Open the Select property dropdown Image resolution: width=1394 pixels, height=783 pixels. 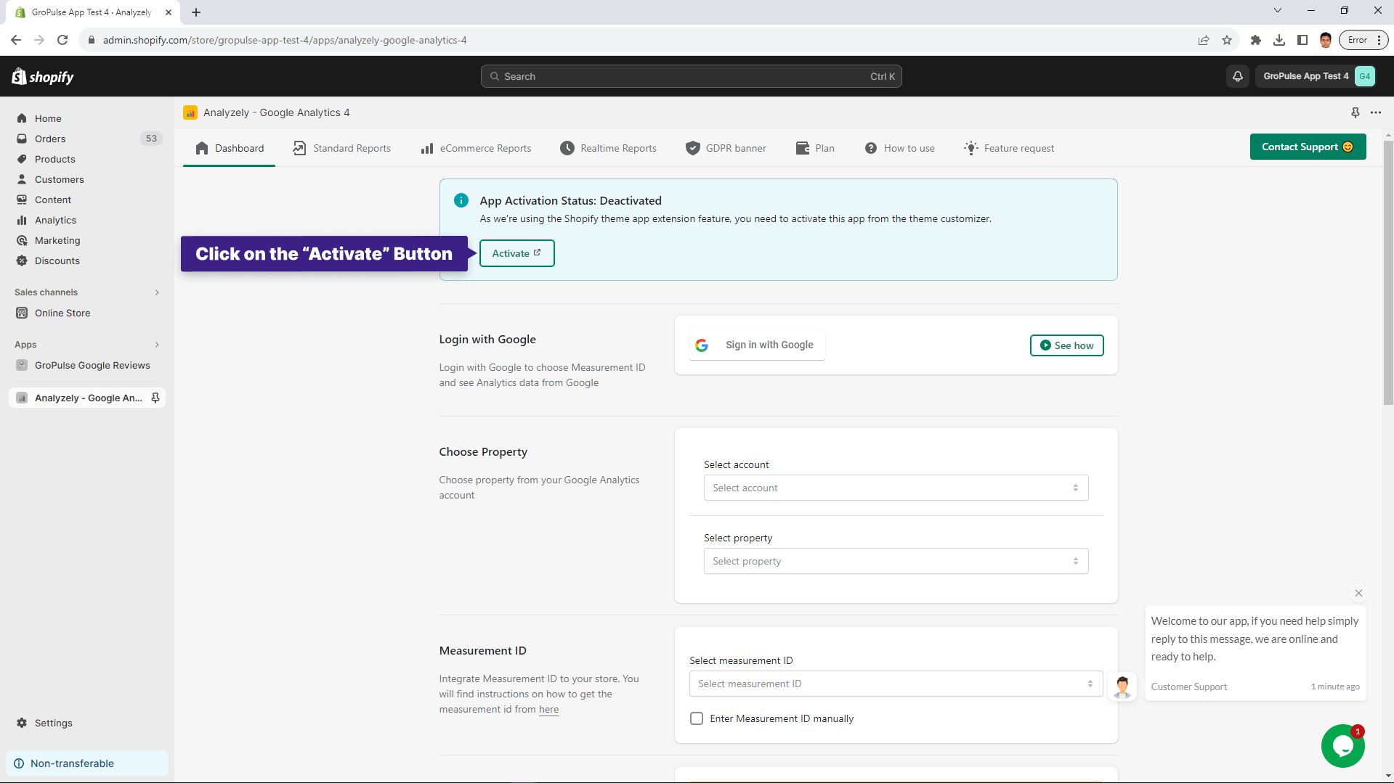pos(896,561)
